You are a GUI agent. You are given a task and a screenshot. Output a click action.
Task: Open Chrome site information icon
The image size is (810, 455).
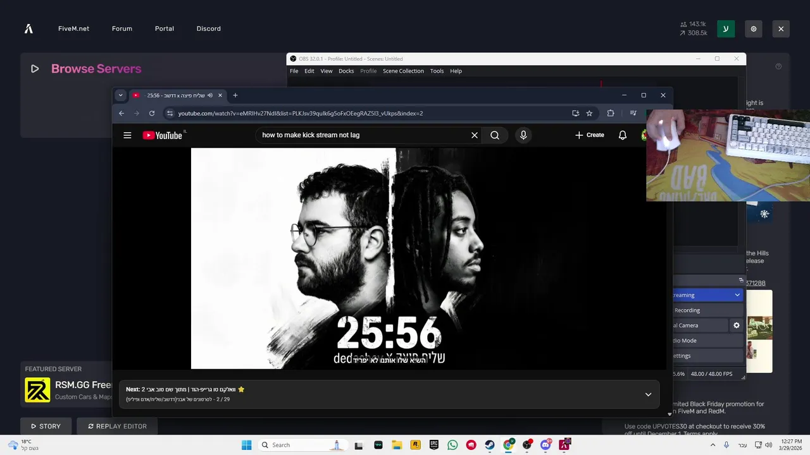(x=169, y=113)
